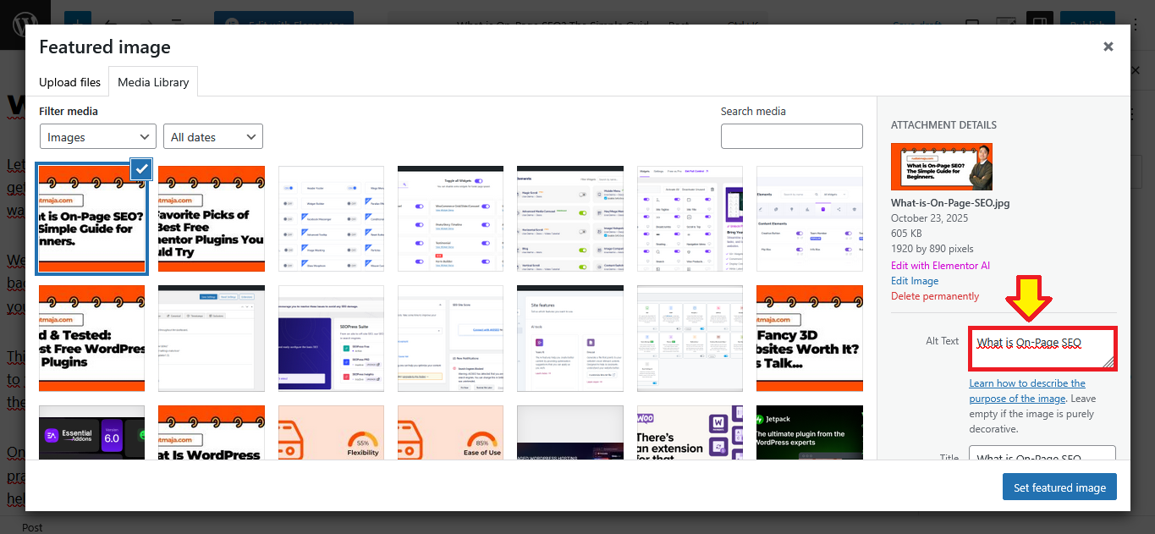Viewport: 1155px width, 534px height.
Task: Click the attachment Title text field
Action: click(1042, 455)
